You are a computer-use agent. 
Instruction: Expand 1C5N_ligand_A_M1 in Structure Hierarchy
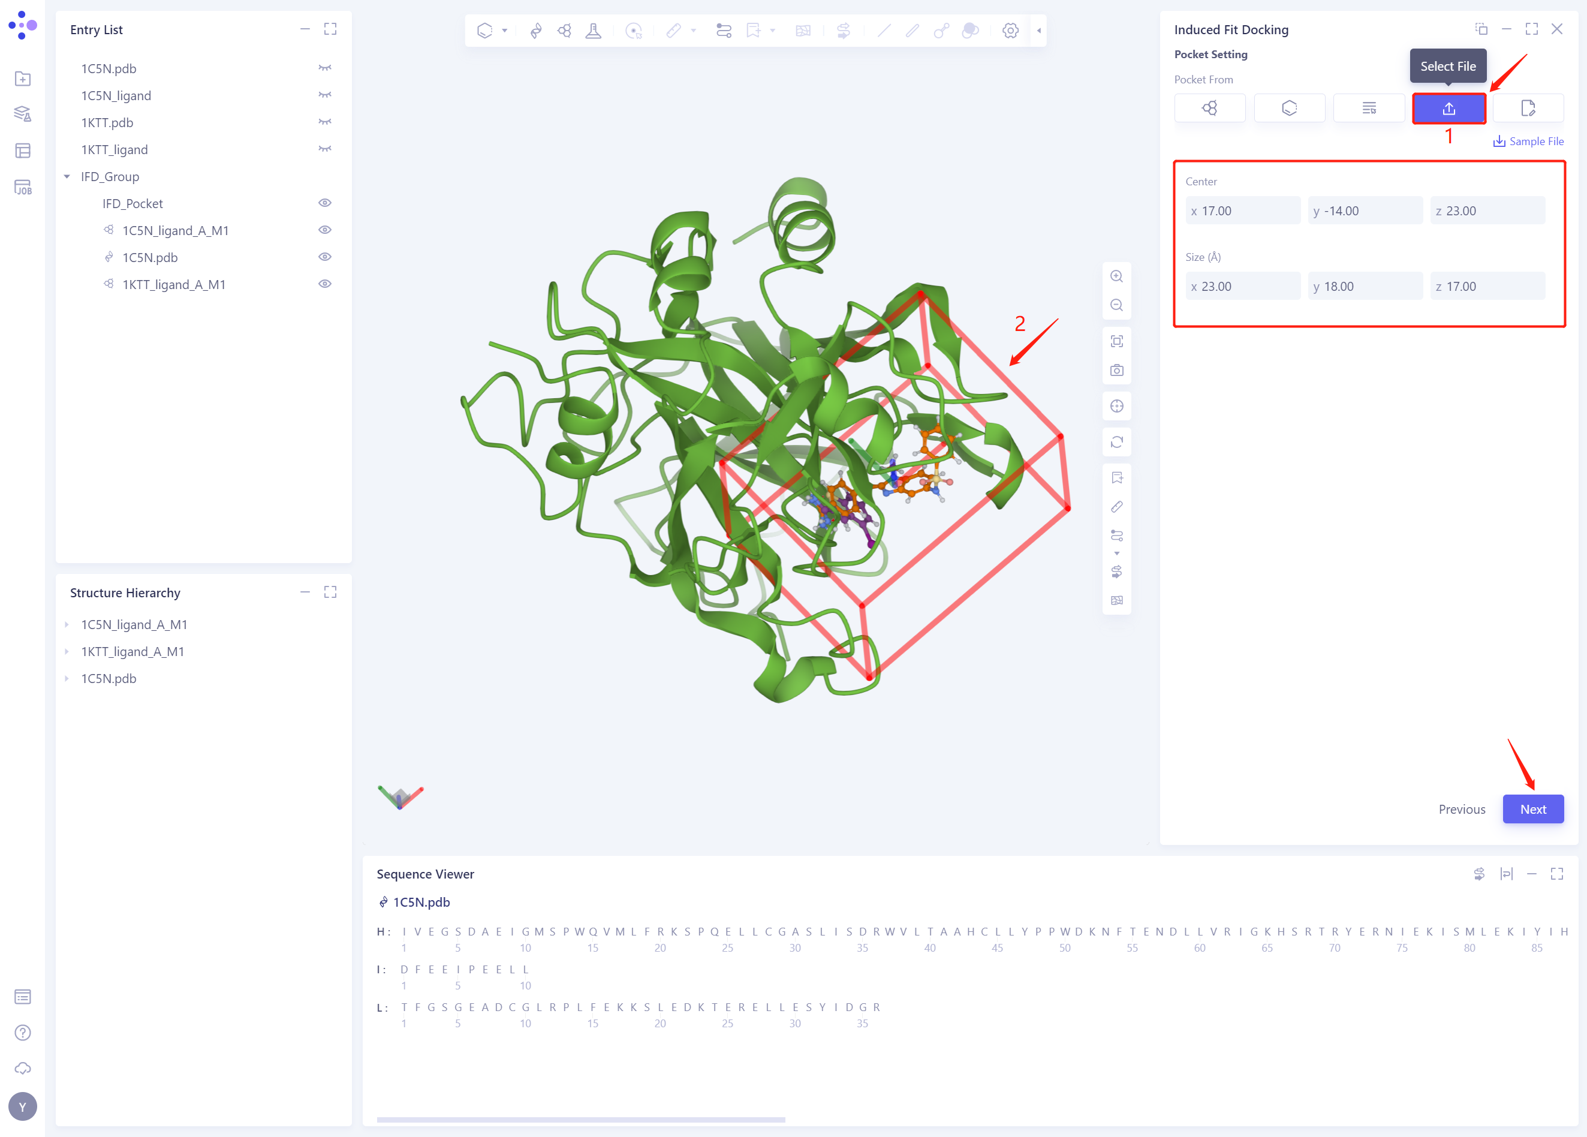click(67, 624)
